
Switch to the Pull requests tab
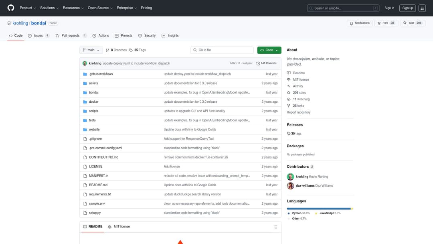(x=71, y=36)
